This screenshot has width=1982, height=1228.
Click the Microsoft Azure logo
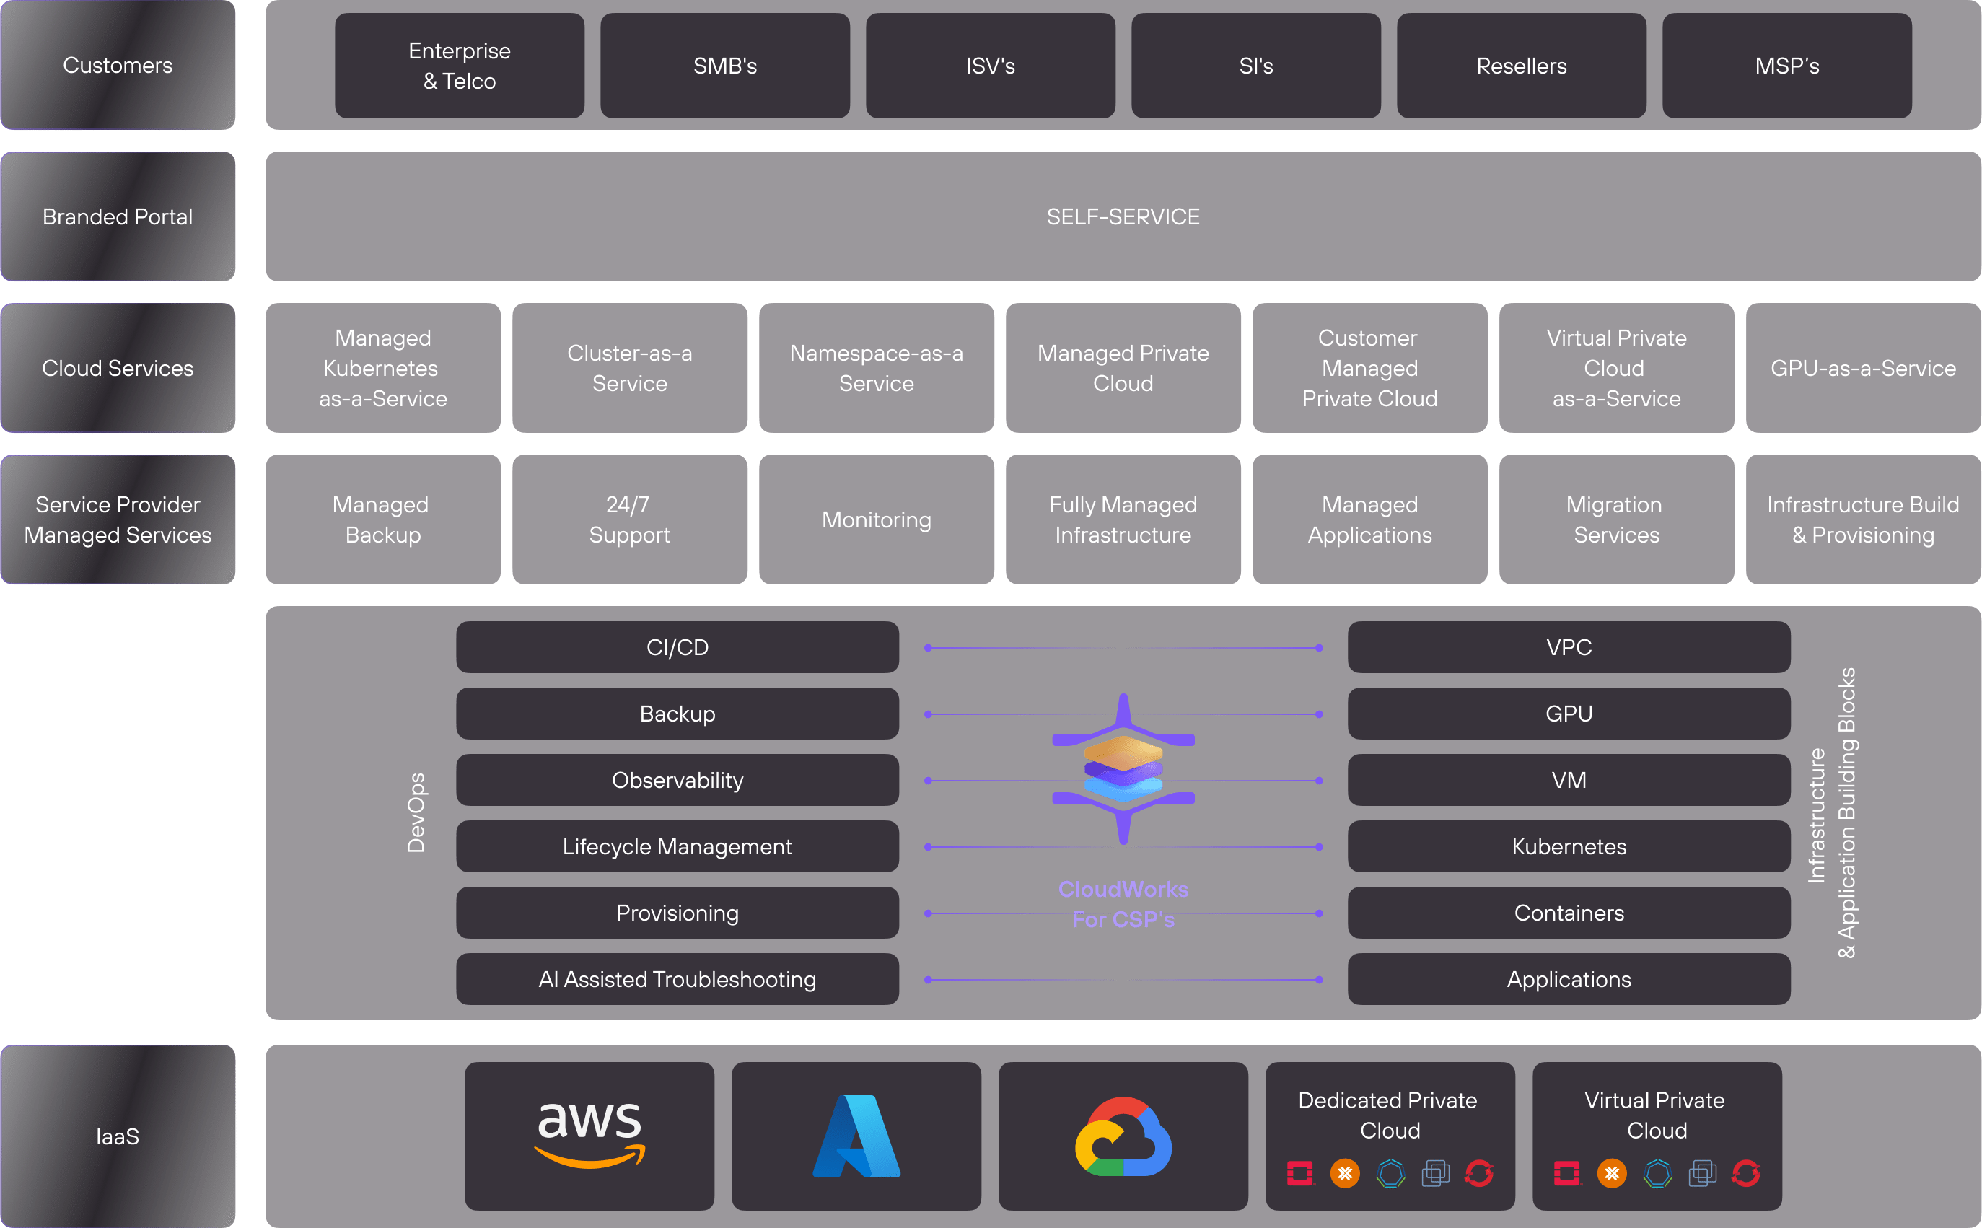point(856,1136)
